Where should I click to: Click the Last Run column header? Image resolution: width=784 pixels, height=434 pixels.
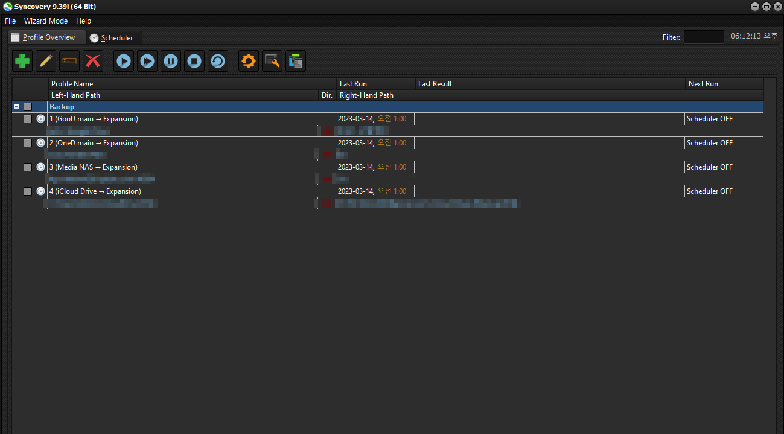coord(375,84)
